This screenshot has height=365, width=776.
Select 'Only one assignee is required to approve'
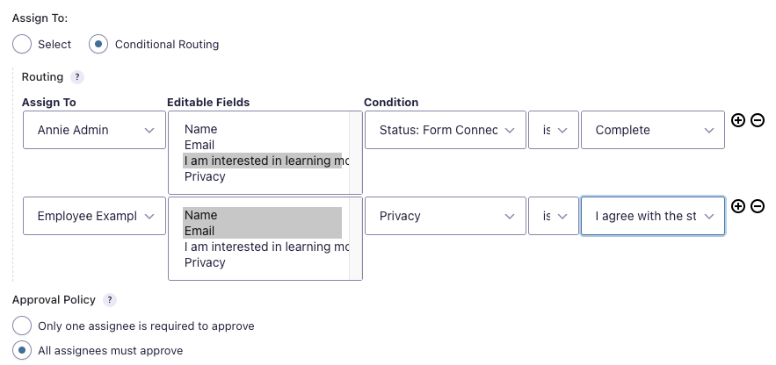coord(22,326)
